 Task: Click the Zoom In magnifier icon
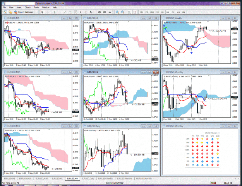pos(117,12)
